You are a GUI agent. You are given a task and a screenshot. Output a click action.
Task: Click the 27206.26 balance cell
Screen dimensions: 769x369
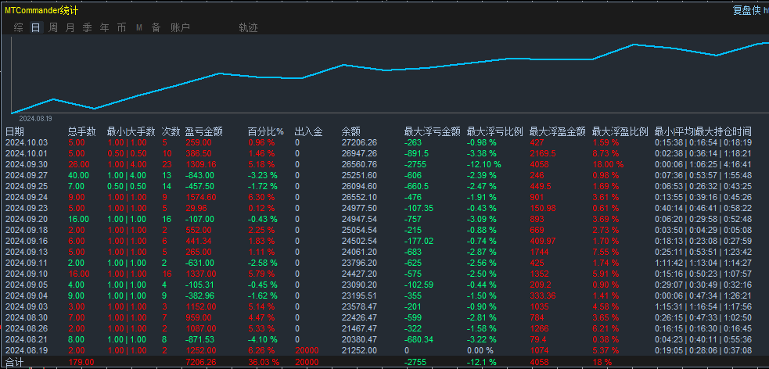click(x=360, y=142)
